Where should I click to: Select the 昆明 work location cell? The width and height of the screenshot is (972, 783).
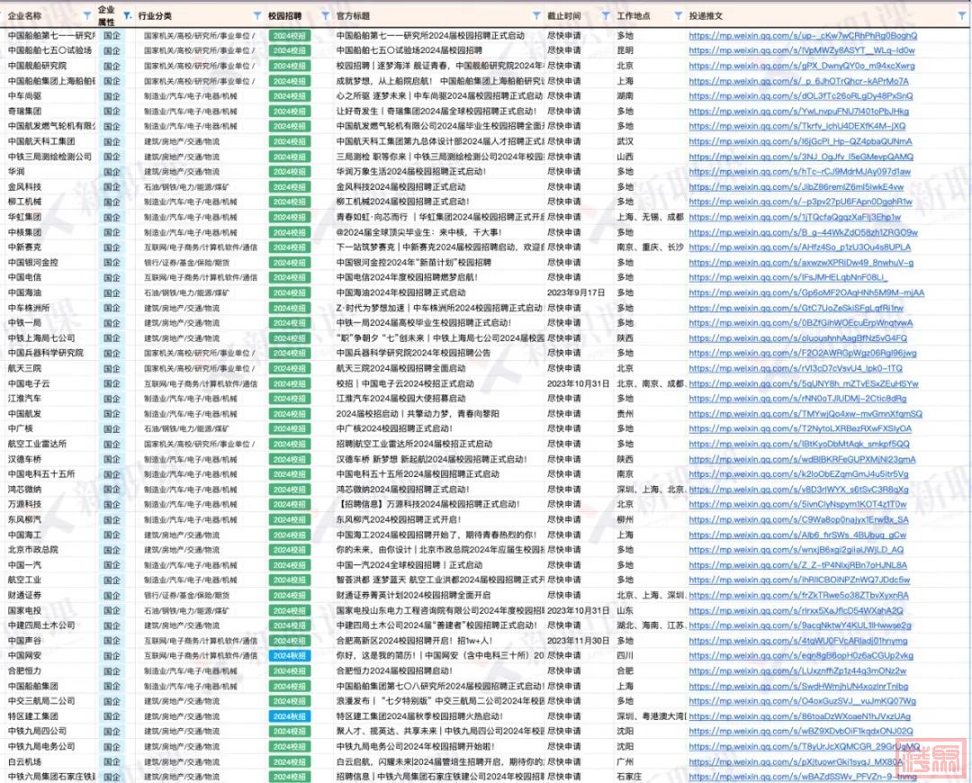click(625, 50)
